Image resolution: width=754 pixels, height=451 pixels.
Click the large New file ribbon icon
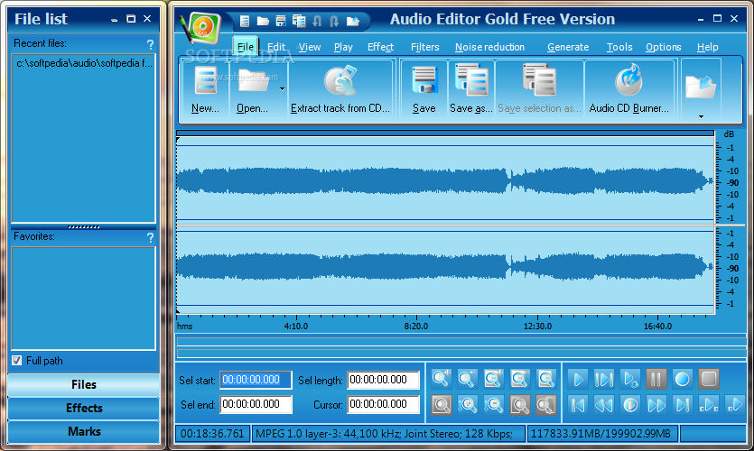[x=206, y=80]
